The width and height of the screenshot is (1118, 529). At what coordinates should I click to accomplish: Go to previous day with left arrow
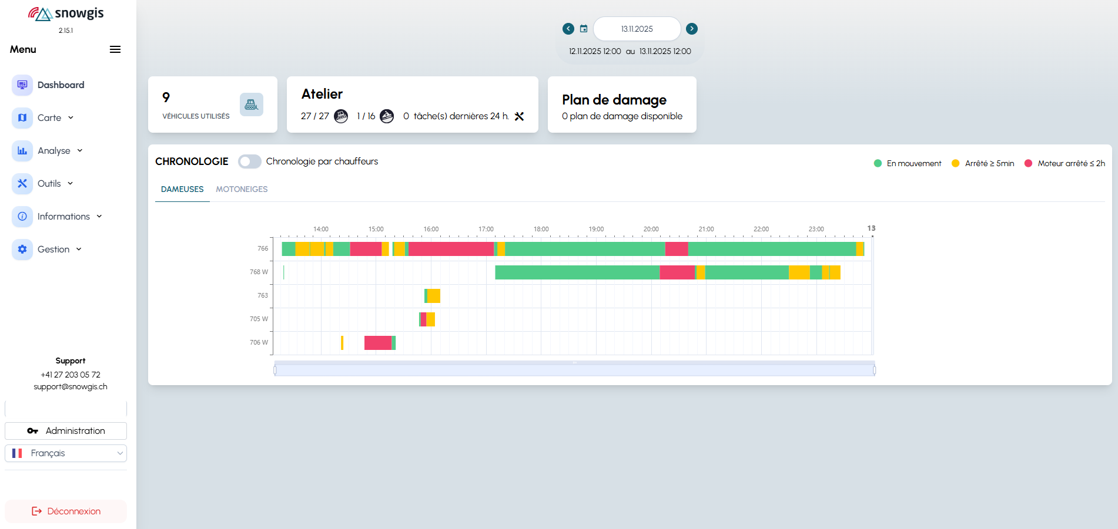(x=568, y=29)
